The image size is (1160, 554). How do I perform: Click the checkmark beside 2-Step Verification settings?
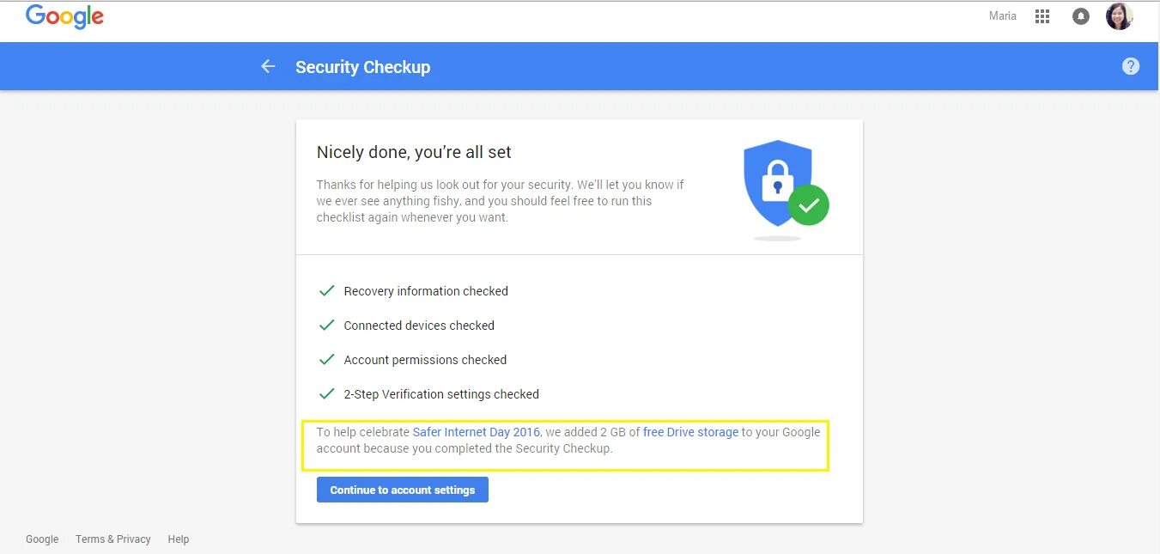pyautogui.click(x=326, y=394)
